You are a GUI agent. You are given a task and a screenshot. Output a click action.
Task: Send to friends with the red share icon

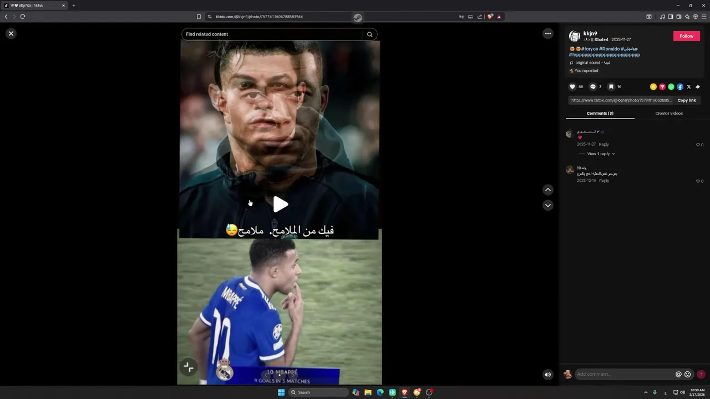pos(662,86)
